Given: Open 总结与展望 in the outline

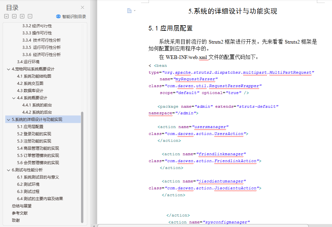Looking at the screenshot, I should tap(22, 206).
